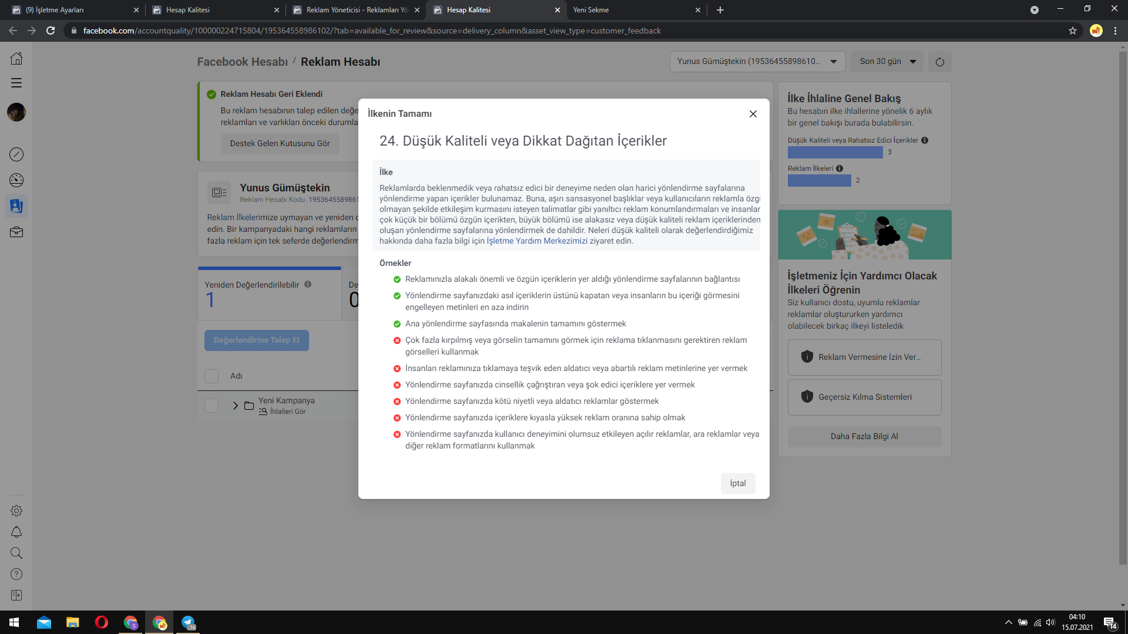The width and height of the screenshot is (1128, 634).
Task: Open settings gear in left sidebar
Action: (x=16, y=511)
